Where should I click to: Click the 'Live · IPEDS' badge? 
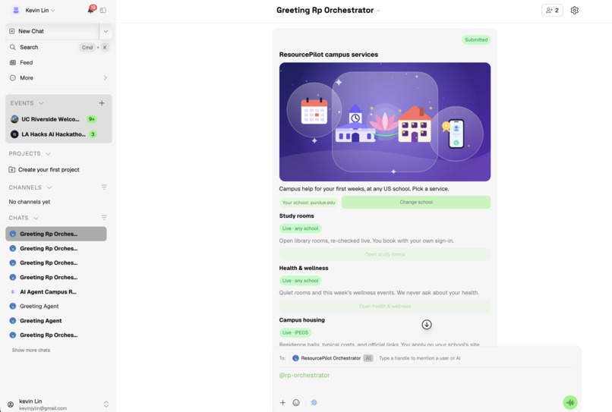pos(295,332)
